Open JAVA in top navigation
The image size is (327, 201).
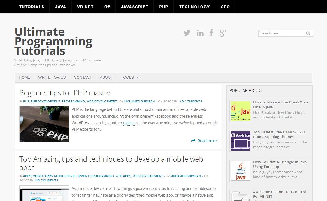point(60,7)
